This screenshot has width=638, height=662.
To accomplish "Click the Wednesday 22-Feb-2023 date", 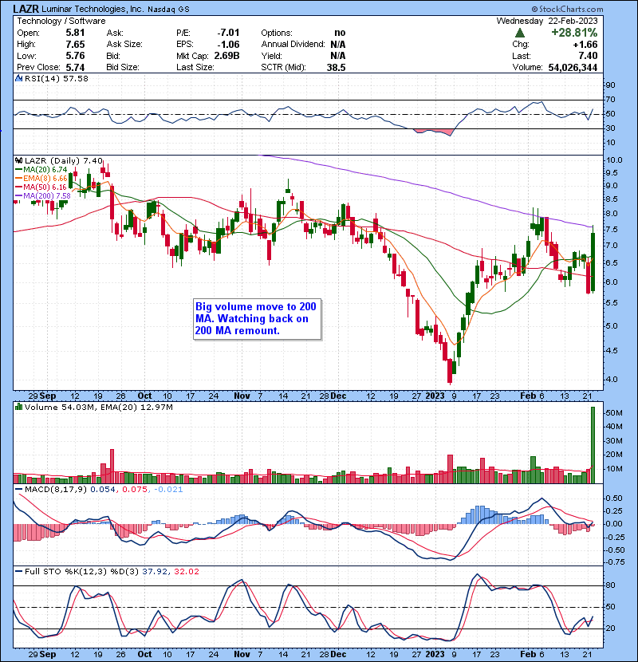I will [547, 21].
